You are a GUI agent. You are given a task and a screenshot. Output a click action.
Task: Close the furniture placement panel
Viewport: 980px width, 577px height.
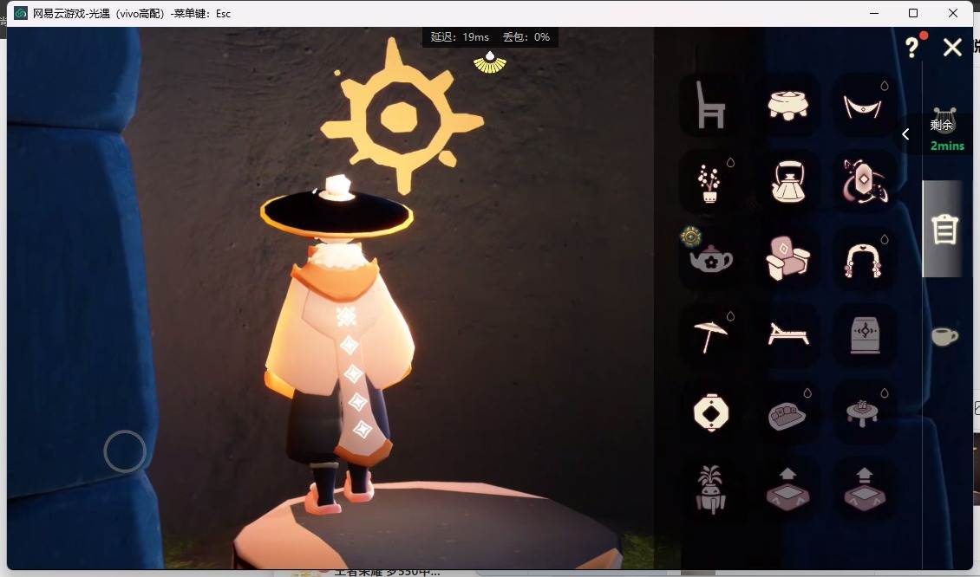coord(952,48)
